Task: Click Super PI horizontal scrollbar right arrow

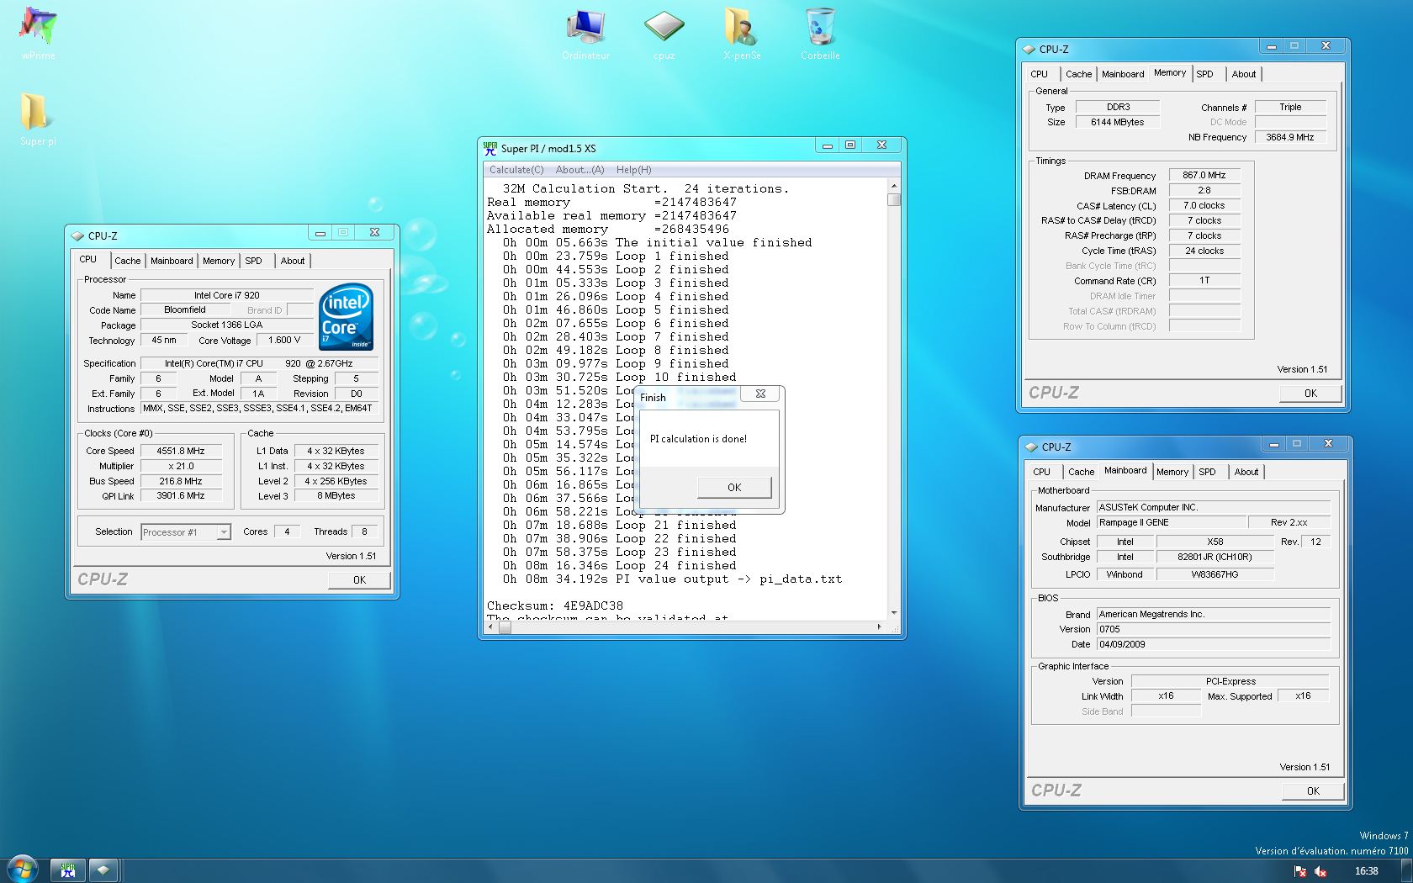Action: [x=880, y=627]
